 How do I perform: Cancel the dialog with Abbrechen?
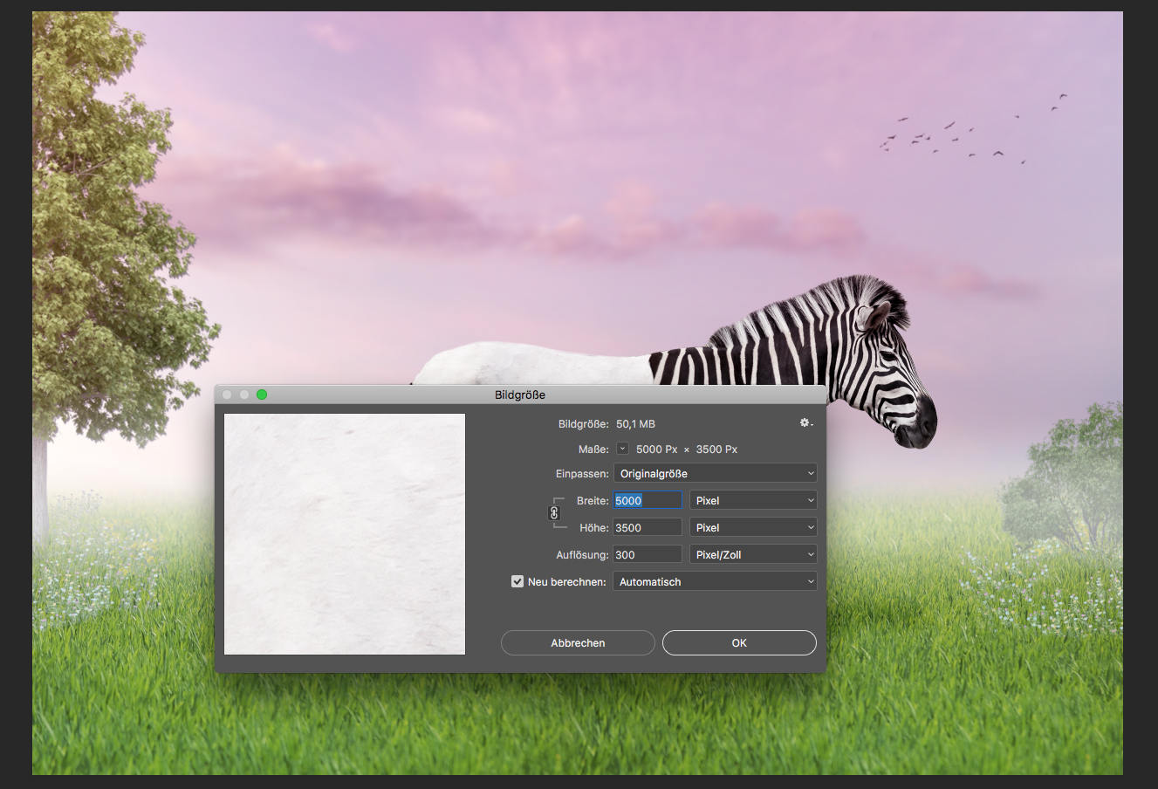[577, 642]
